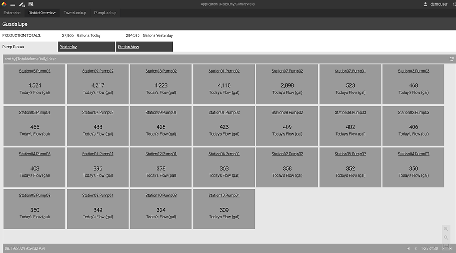Open Station01.Pump03 link
Screen dimensions: 456x253
coord(224,112)
